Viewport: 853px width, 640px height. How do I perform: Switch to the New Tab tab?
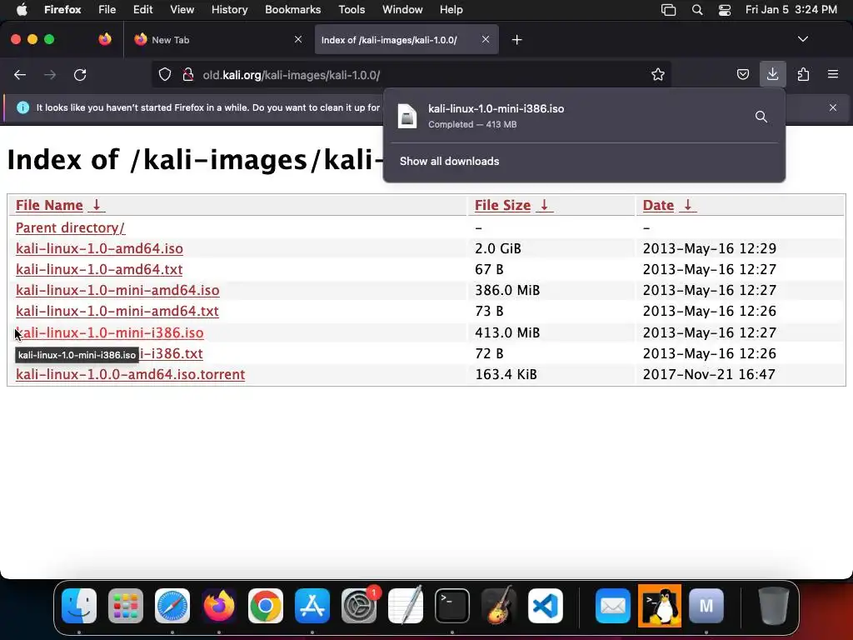217,39
